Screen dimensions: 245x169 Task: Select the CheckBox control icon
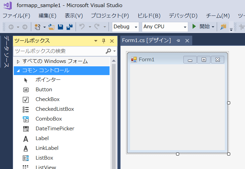26,100
